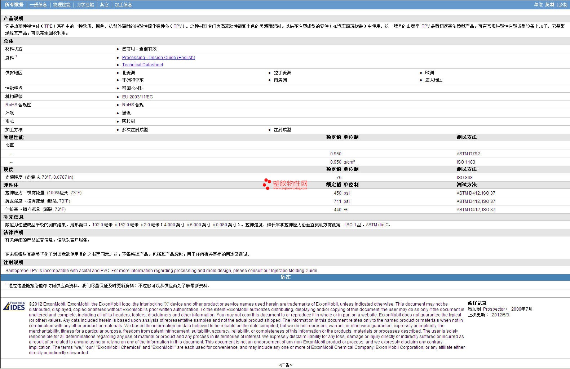The image size is (570, 369).
Task: Click the 440 elongation value
Action: click(337, 210)
